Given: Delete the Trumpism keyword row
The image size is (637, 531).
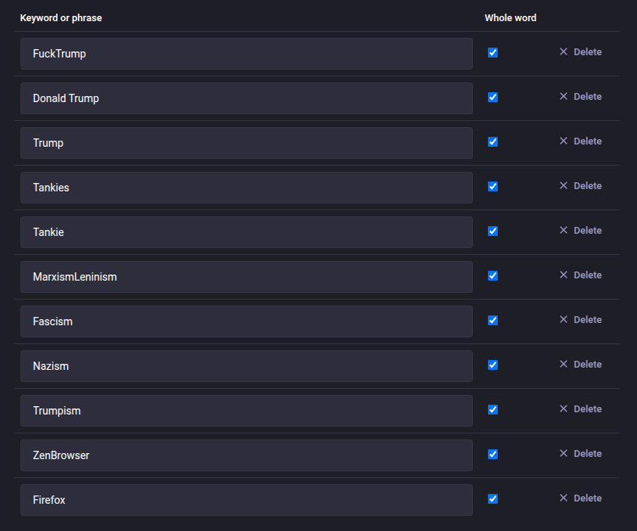Looking at the screenshot, I should click(x=580, y=409).
